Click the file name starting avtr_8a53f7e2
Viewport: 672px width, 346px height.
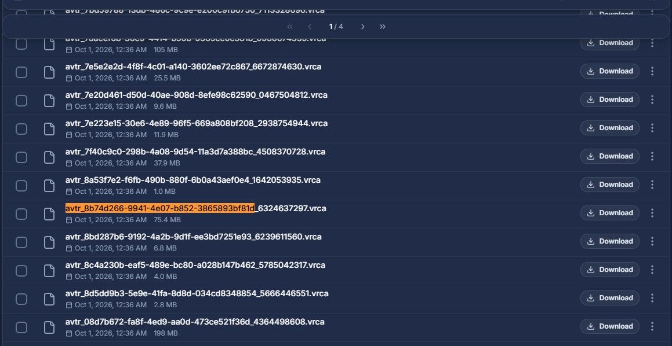pyautogui.click(x=193, y=180)
